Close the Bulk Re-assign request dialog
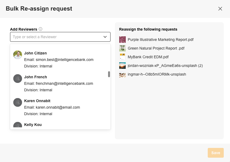 (x=220, y=9)
